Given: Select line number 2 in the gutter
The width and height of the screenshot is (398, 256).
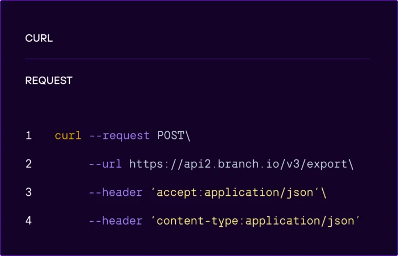Looking at the screenshot, I should pos(29,164).
